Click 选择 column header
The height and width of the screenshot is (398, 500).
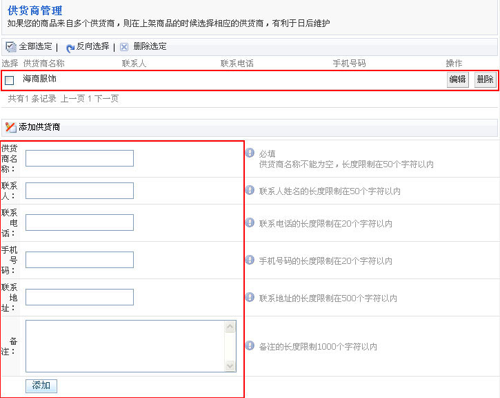coord(10,64)
